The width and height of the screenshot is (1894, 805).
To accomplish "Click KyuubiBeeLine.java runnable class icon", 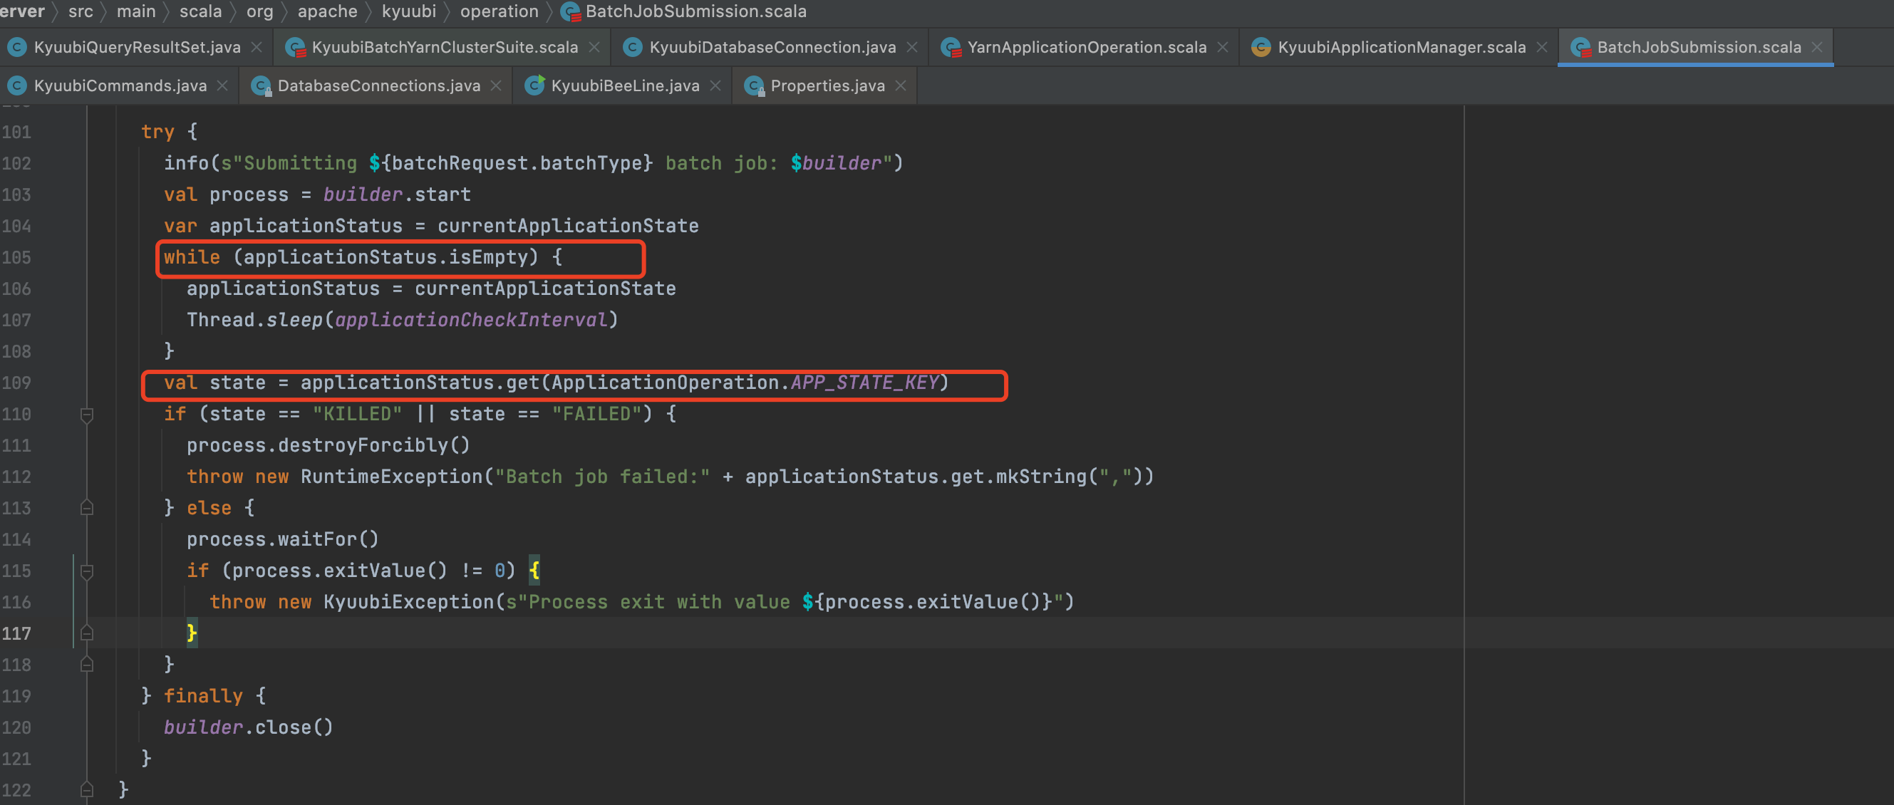I will pos(534,85).
